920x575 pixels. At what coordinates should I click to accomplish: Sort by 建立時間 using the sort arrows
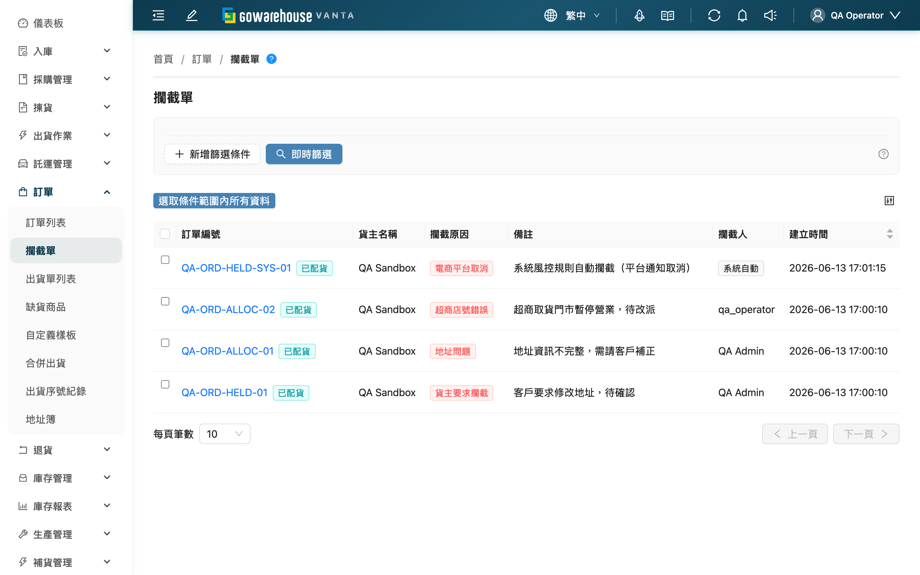pos(890,234)
